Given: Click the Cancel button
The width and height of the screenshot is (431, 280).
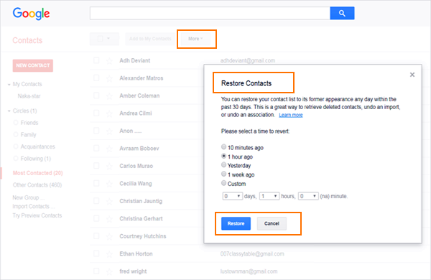Looking at the screenshot, I should (x=272, y=223).
